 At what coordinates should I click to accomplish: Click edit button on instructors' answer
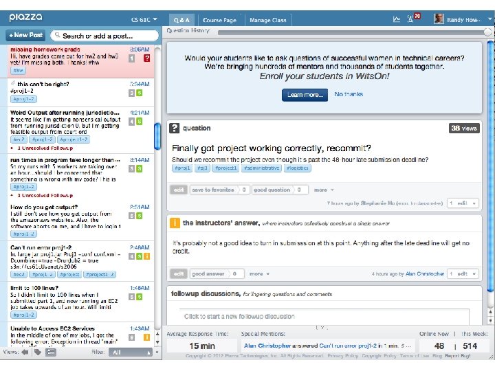coord(179,273)
